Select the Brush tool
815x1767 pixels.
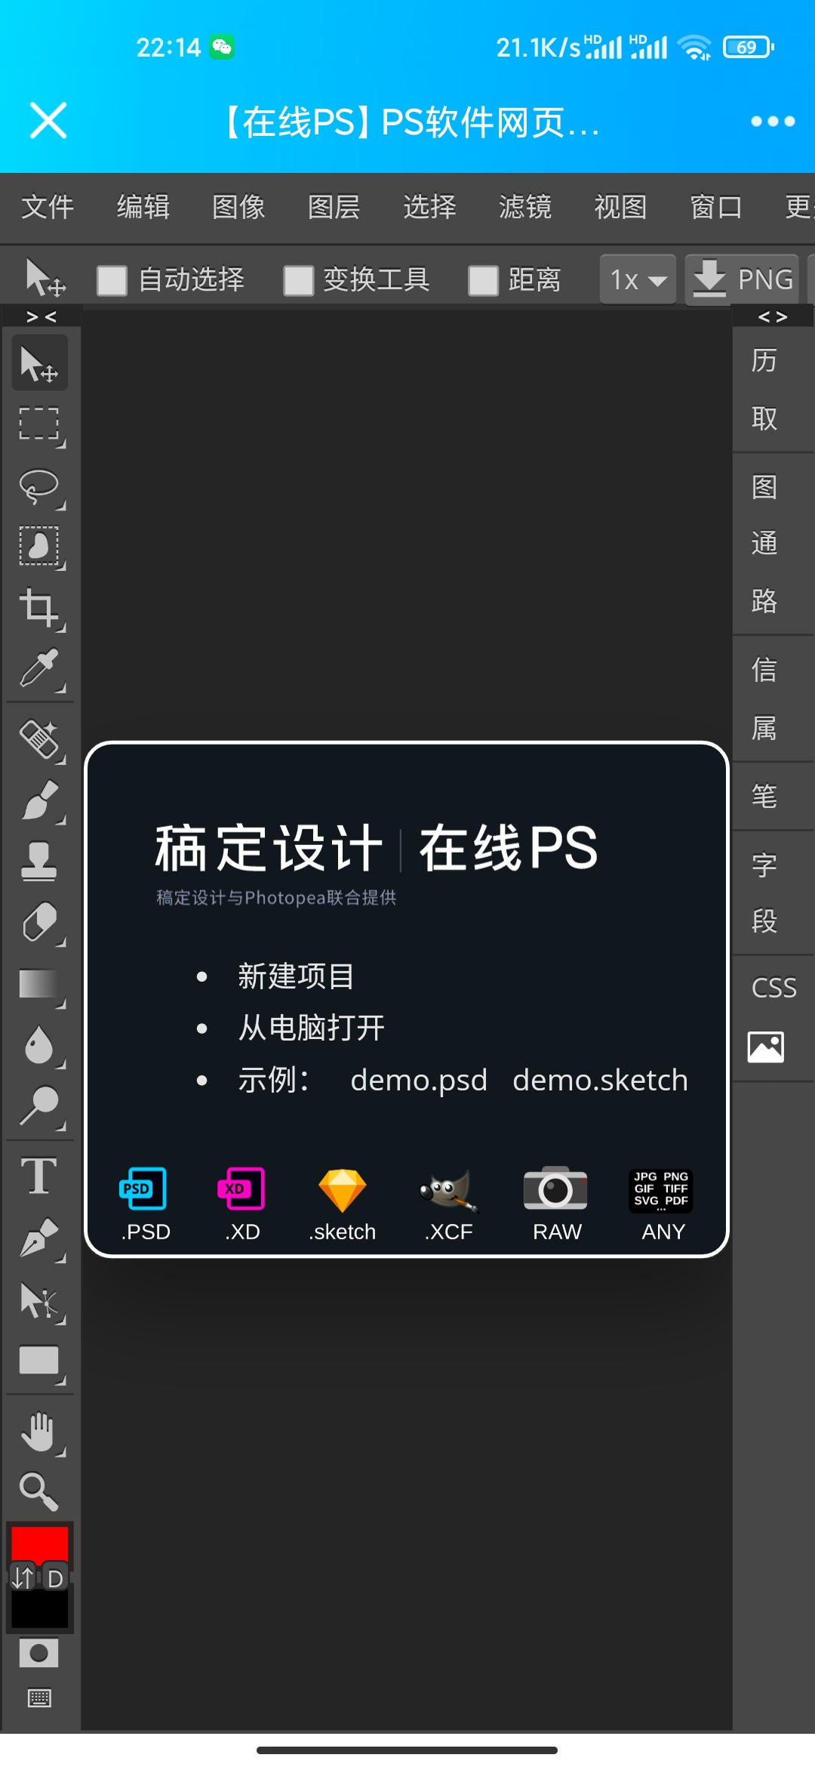pos(40,800)
